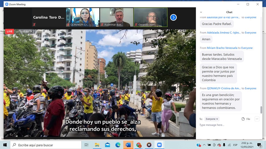This screenshot has height=149, width=266.
Task: Open the 'on YouTube' live stream dropdown
Action: [x=24, y=32]
